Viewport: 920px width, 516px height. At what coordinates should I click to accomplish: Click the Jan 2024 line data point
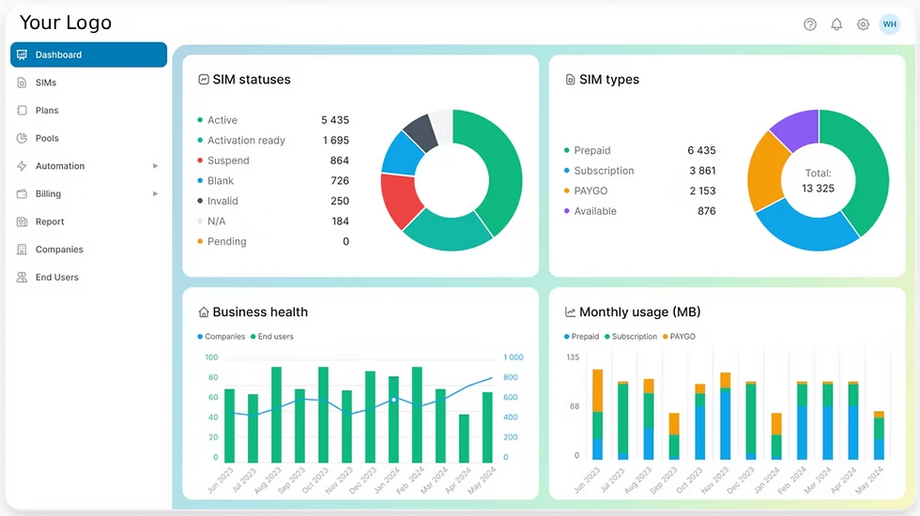coord(393,400)
